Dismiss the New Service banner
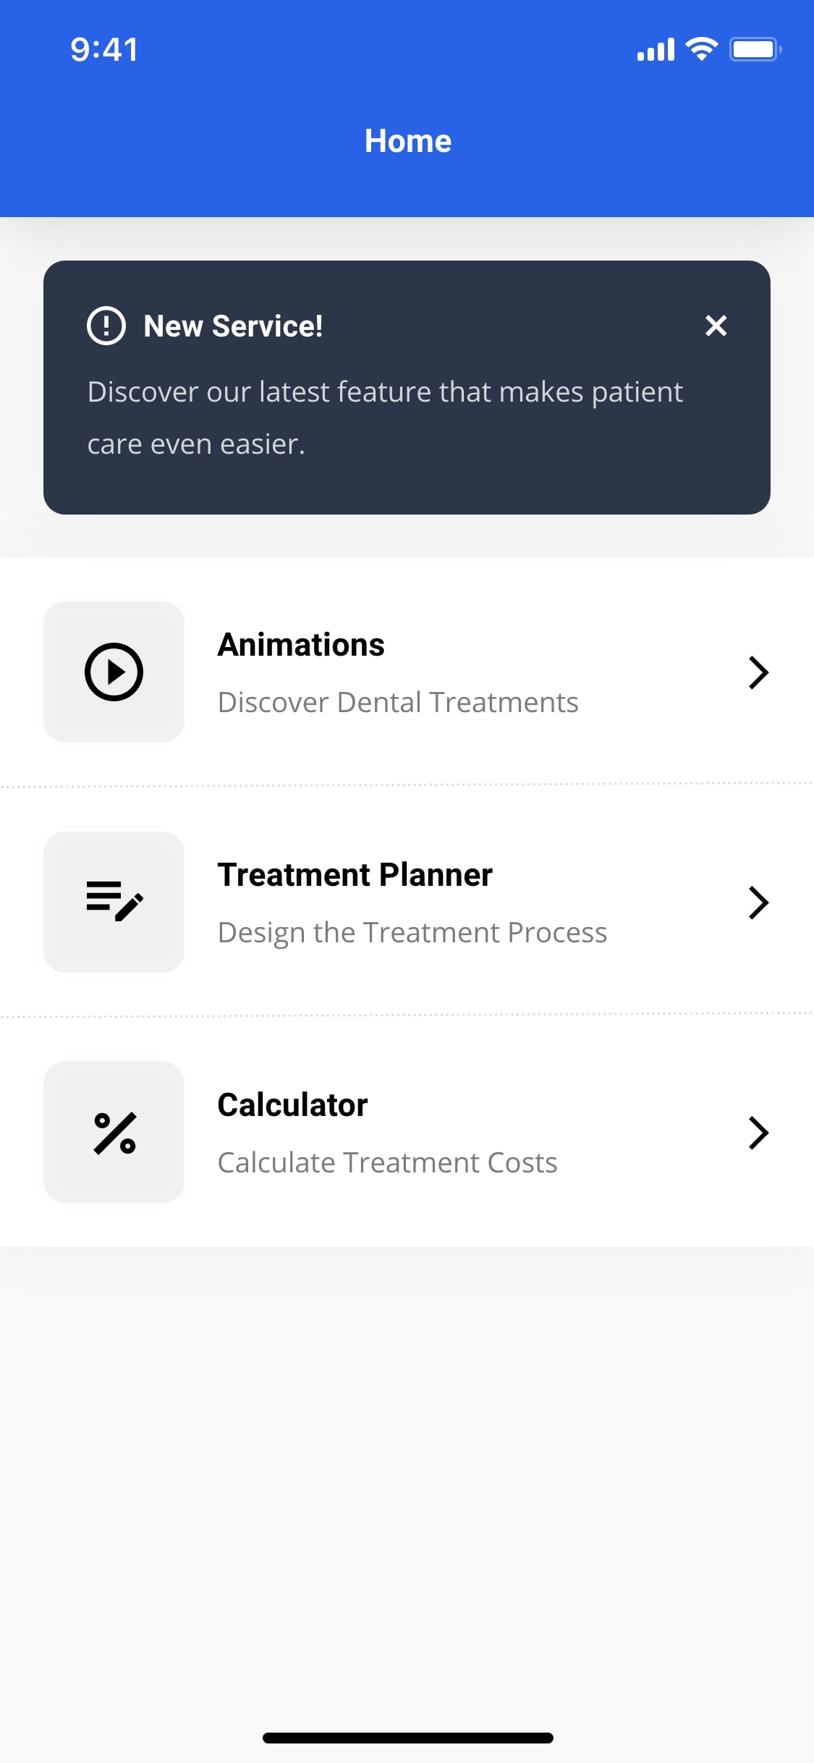Image resolution: width=814 pixels, height=1763 pixels. (716, 326)
